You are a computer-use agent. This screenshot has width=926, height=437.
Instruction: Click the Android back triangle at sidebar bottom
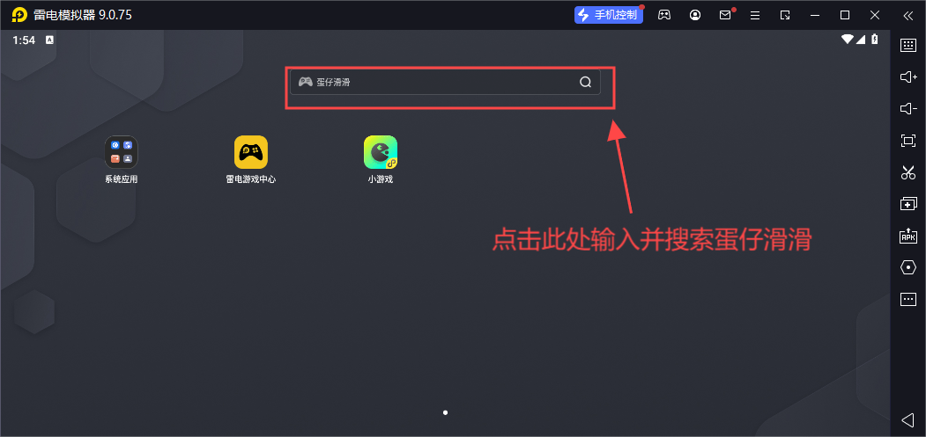908,420
